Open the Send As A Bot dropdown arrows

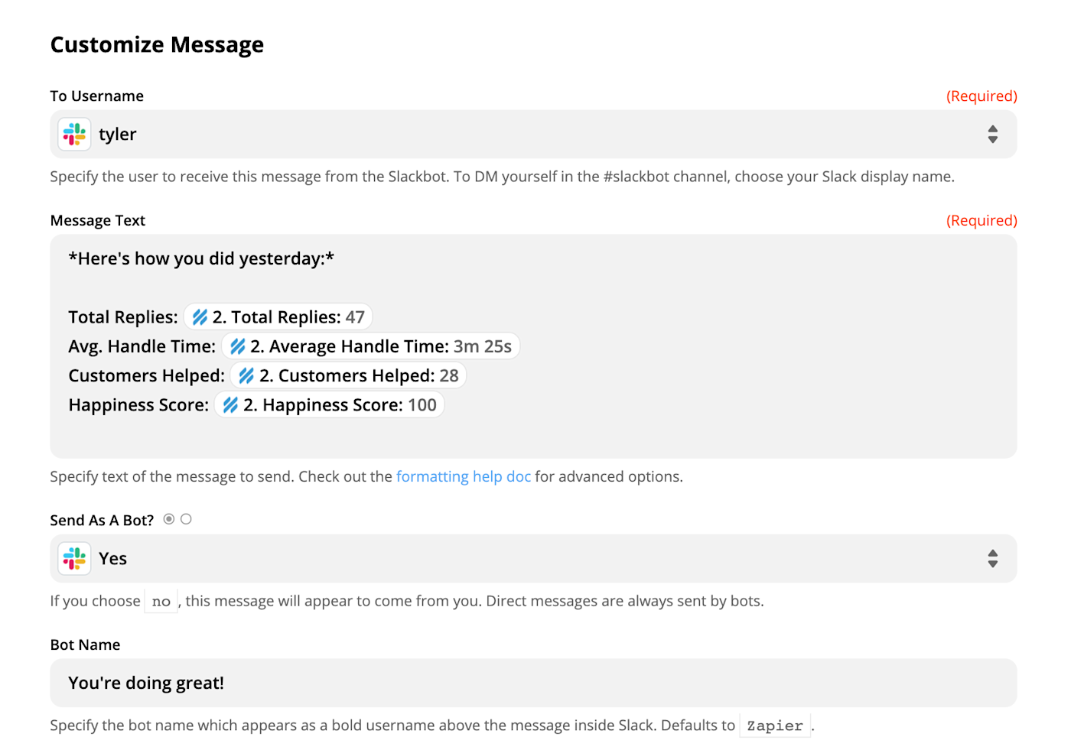992,559
